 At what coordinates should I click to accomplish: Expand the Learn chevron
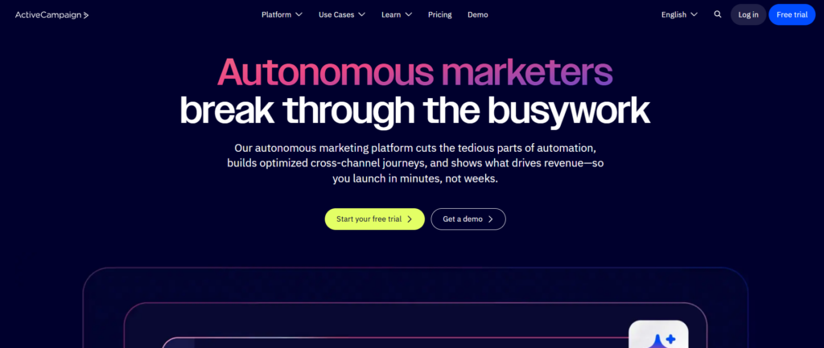point(409,14)
